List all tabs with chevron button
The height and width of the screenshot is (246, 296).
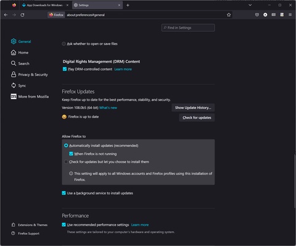pyautogui.click(x=250, y=5)
